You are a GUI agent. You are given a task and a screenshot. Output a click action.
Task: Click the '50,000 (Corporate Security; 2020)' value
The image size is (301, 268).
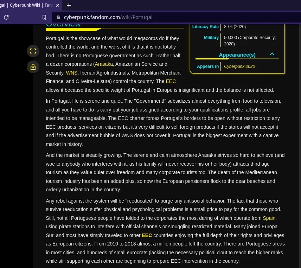point(250,41)
